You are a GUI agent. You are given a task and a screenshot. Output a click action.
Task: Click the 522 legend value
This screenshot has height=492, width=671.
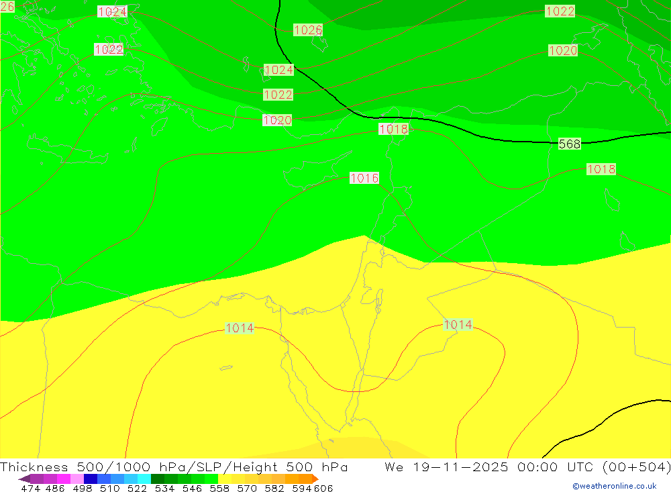click(x=137, y=488)
